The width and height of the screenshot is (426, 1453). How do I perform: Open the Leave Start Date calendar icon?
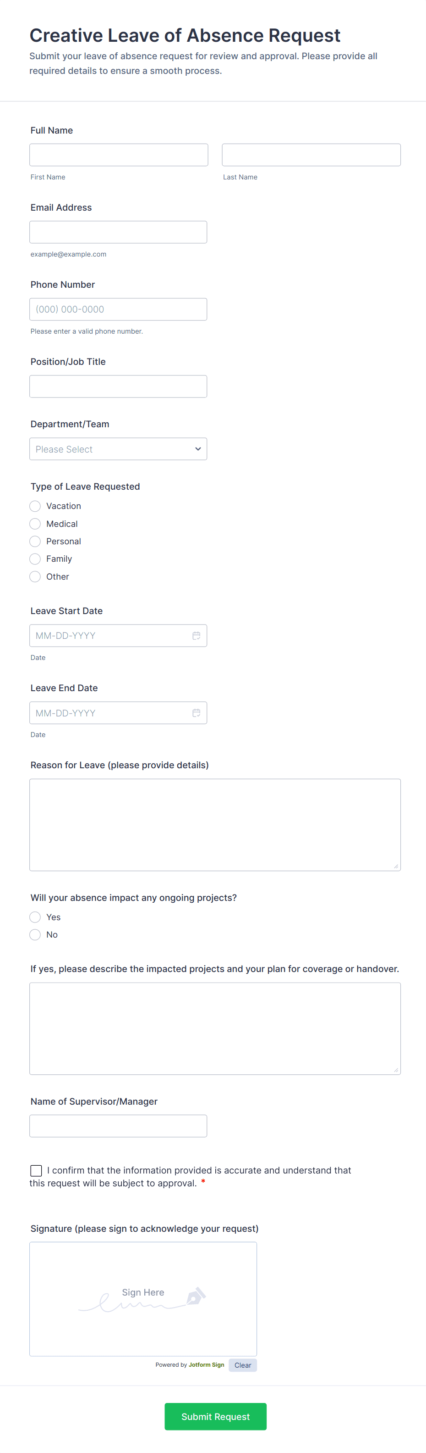pos(196,636)
